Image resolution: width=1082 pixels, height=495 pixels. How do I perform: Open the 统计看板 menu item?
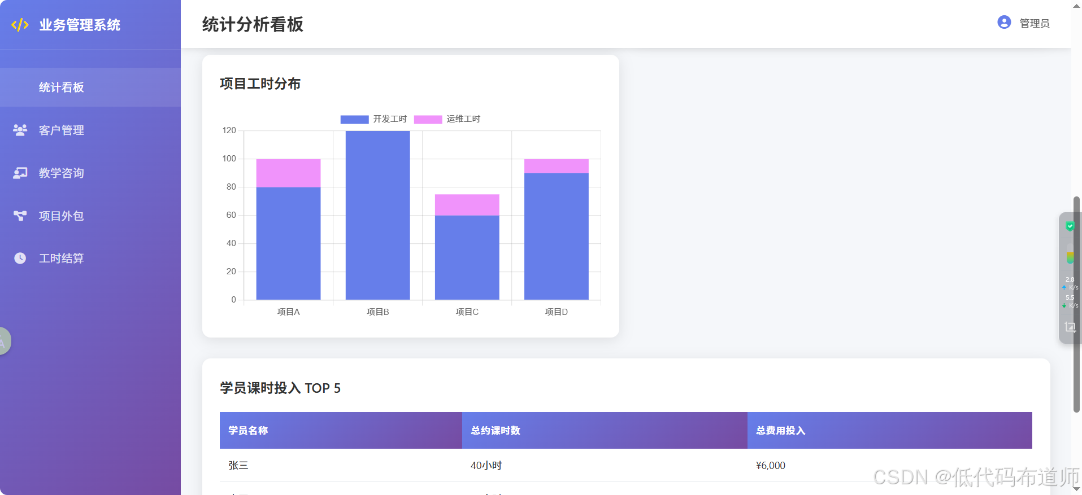[90, 87]
